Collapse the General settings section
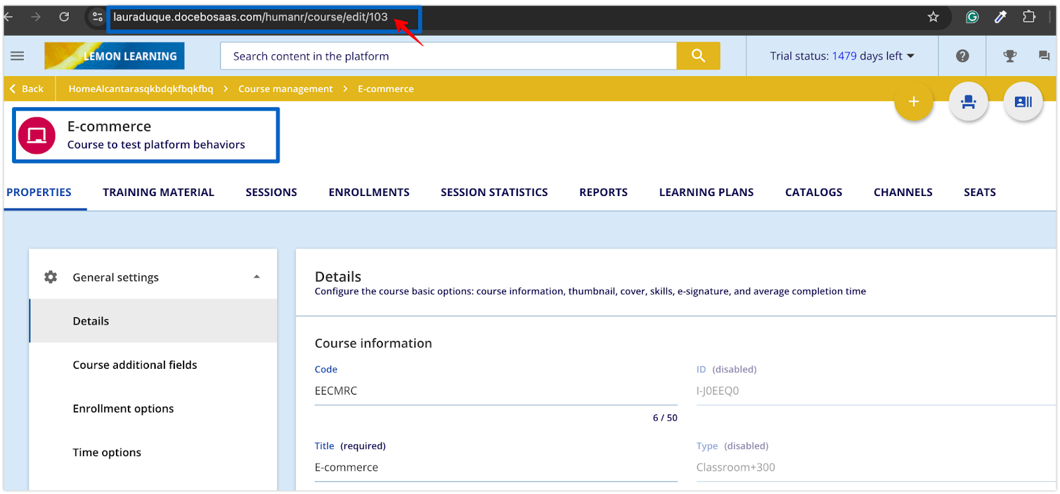 click(x=256, y=277)
